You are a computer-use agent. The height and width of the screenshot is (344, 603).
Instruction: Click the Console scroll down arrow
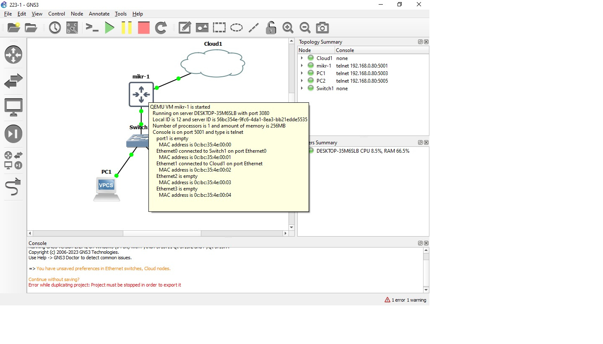click(x=426, y=290)
